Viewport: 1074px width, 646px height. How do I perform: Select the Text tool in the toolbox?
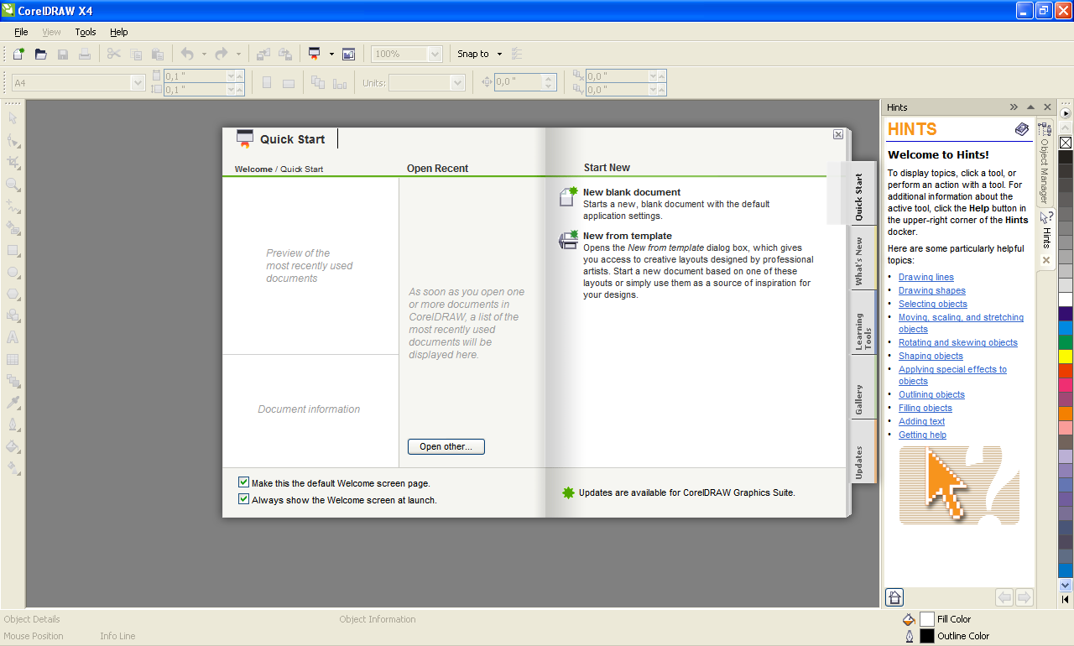[x=13, y=337]
